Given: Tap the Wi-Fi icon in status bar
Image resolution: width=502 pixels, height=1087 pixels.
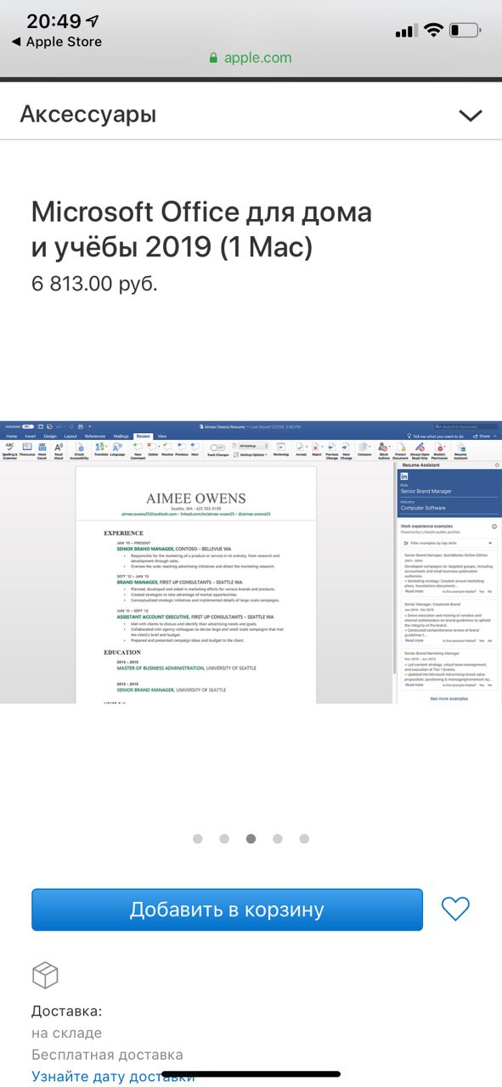Looking at the screenshot, I should point(435,31).
